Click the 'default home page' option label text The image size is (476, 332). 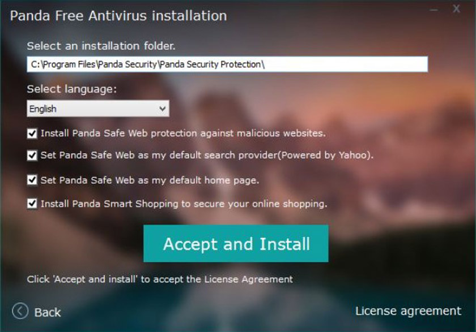[x=150, y=180]
